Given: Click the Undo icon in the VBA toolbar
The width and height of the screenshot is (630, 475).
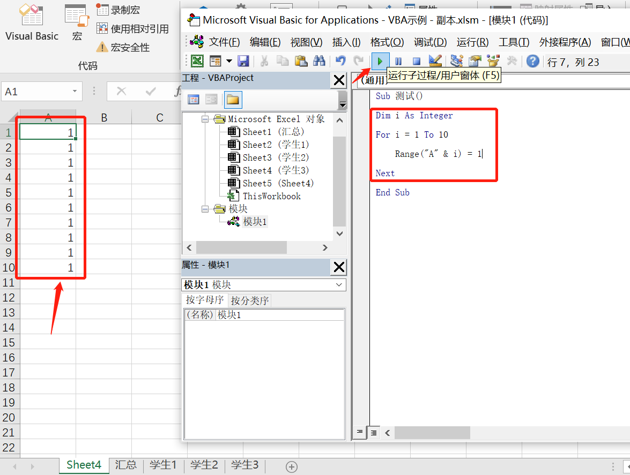Looking at the screenshot, I should coord(340,61).
